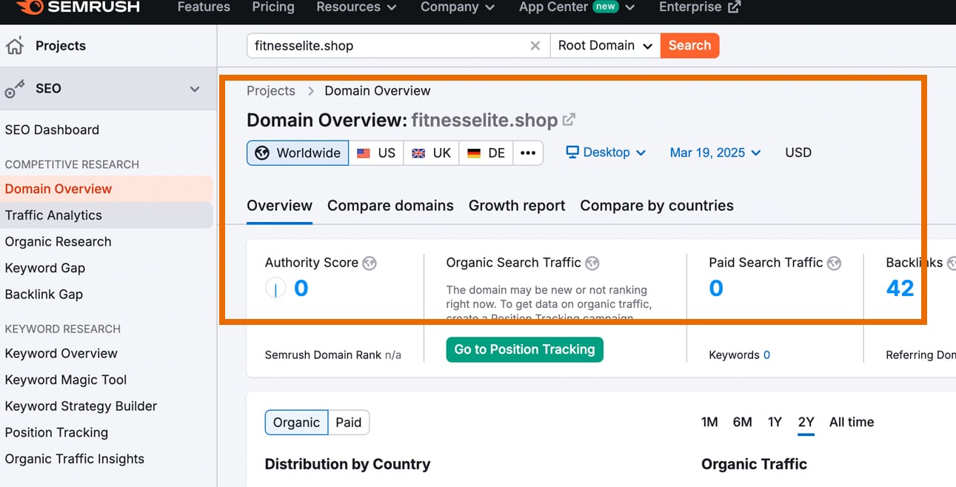Open the Desktop device dropdown
The height and width of the screenshot is (487, 956).
[x=606, y=152]
